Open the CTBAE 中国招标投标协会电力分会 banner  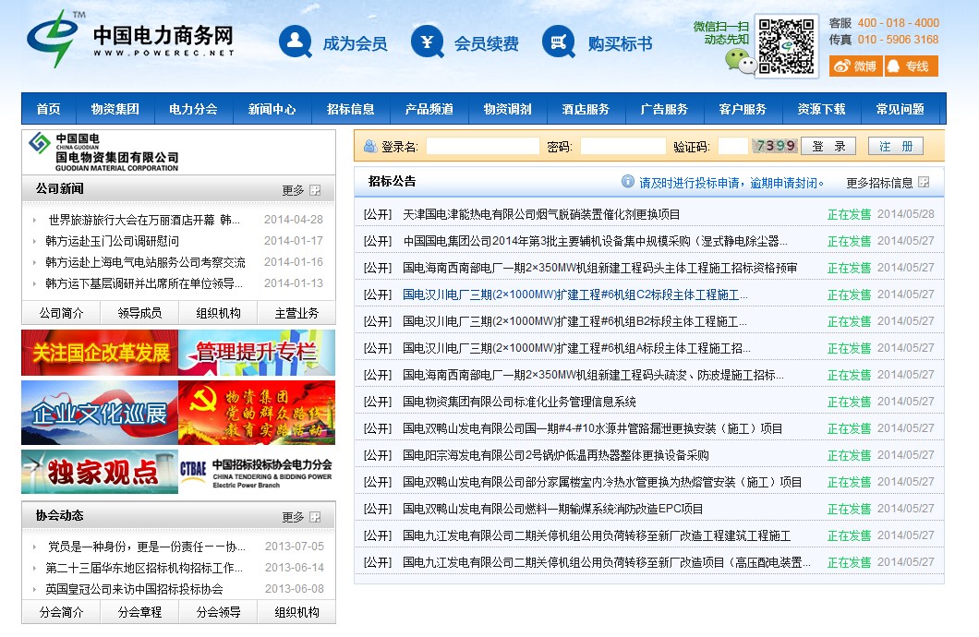[257, 472]
